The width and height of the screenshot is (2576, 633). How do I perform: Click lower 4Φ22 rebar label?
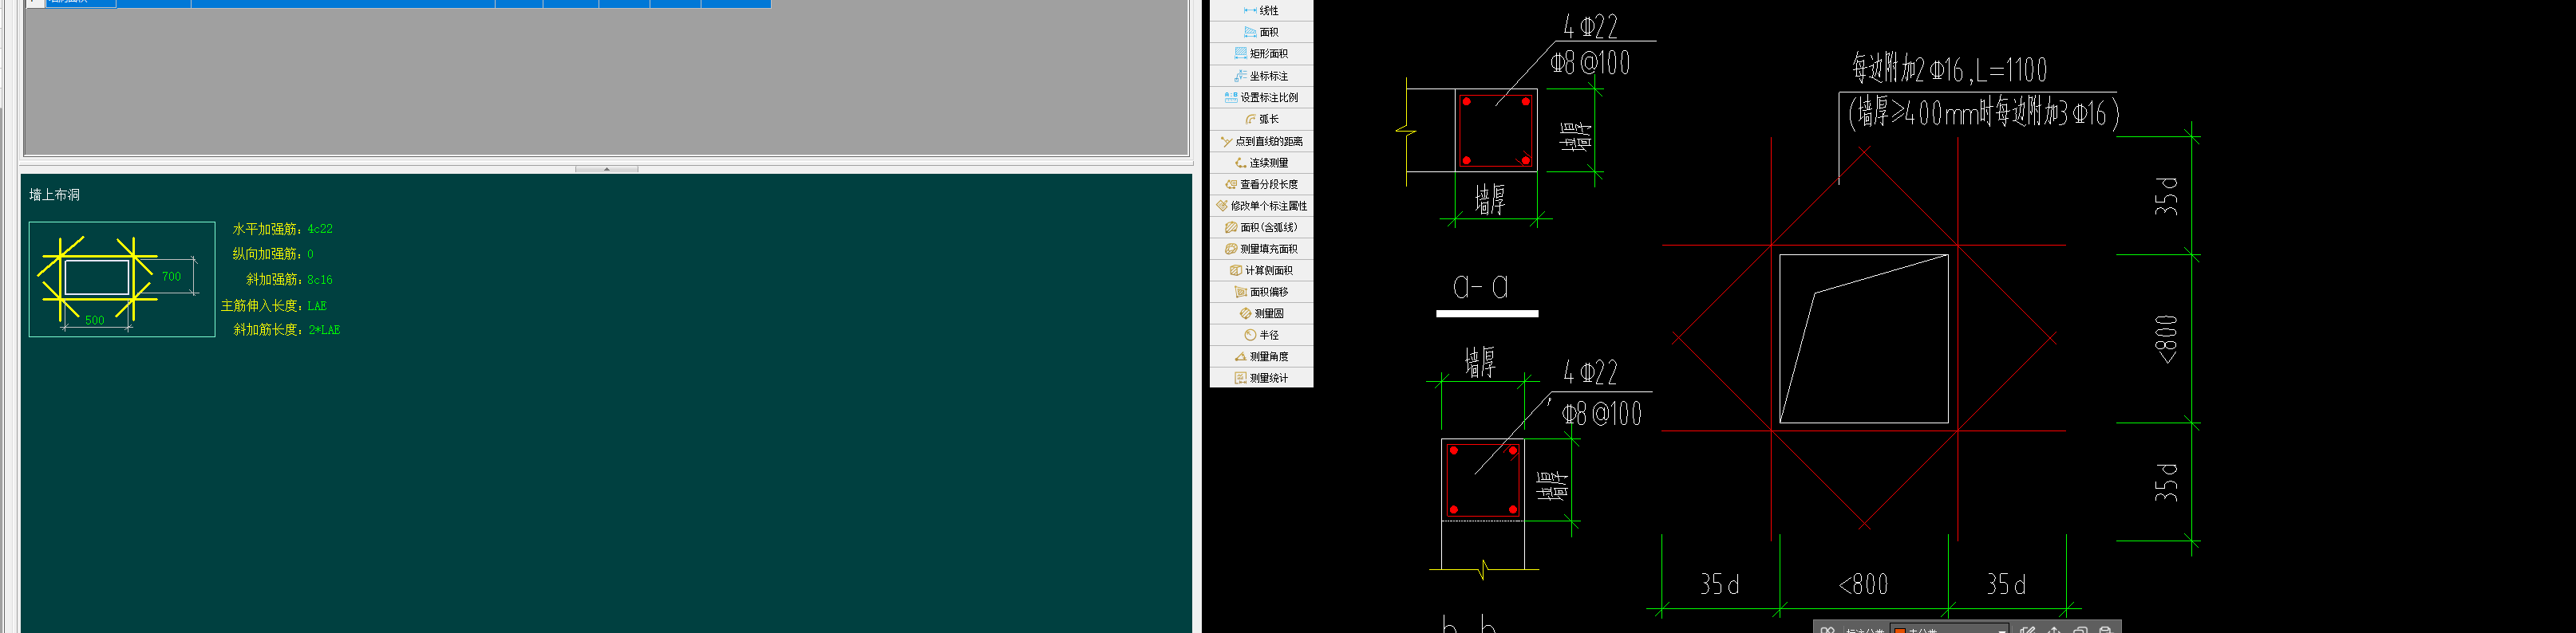(1590, 373)
